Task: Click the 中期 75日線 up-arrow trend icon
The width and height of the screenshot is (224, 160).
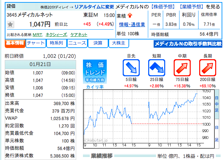Action: click(182, 68)
